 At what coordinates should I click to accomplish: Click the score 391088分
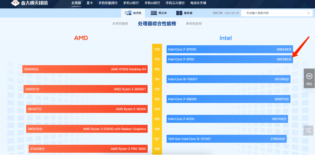coord(282,79)
